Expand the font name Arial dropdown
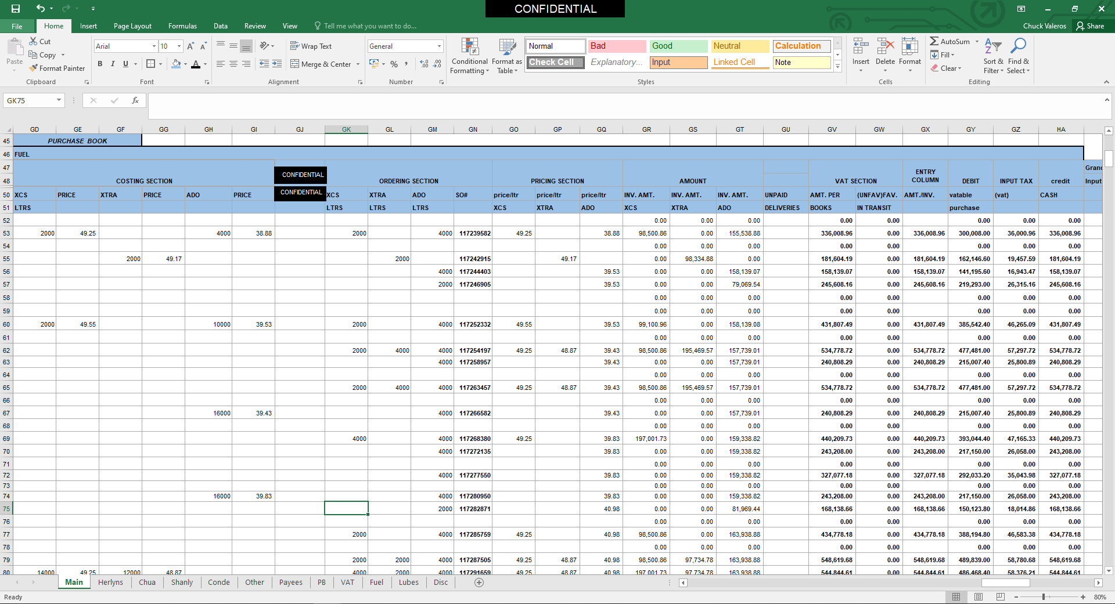The height and width of the screenshot is (604, 1115). click(154, 46)
